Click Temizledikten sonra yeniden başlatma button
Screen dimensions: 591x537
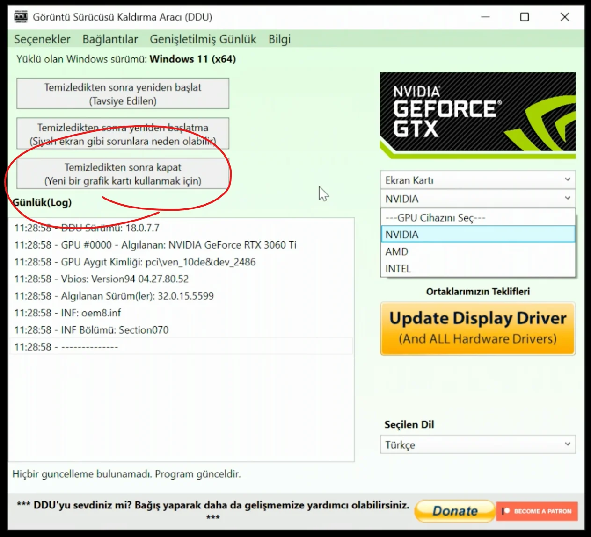tap(123, 134)
